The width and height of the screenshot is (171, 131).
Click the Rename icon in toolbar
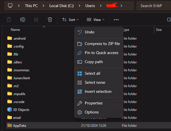tap(23, 20)
